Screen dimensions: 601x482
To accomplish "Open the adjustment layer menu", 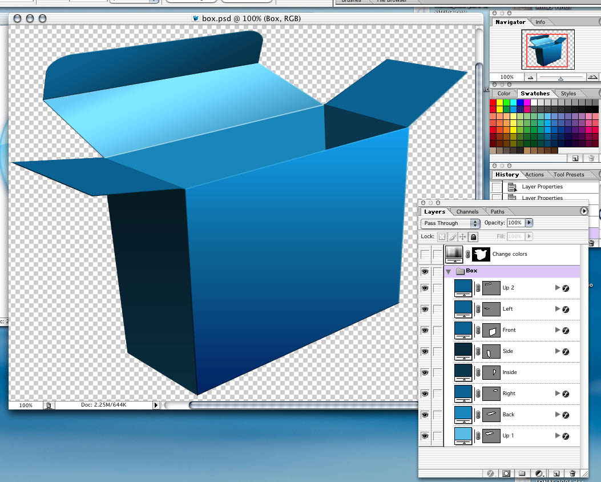I will [539, 473].
